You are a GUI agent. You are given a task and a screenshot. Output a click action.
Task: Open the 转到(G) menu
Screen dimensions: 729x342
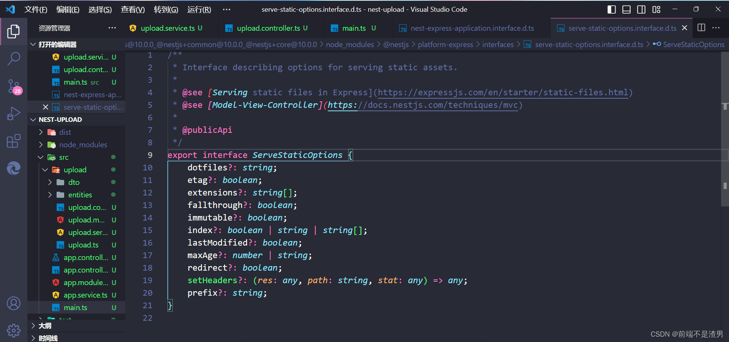click(166, 9)
